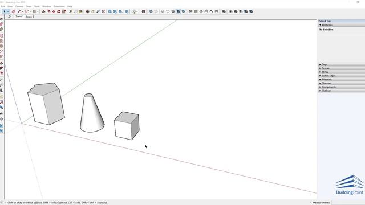
Task: Enable Shaded With Textures style
Action: point(178,11)
